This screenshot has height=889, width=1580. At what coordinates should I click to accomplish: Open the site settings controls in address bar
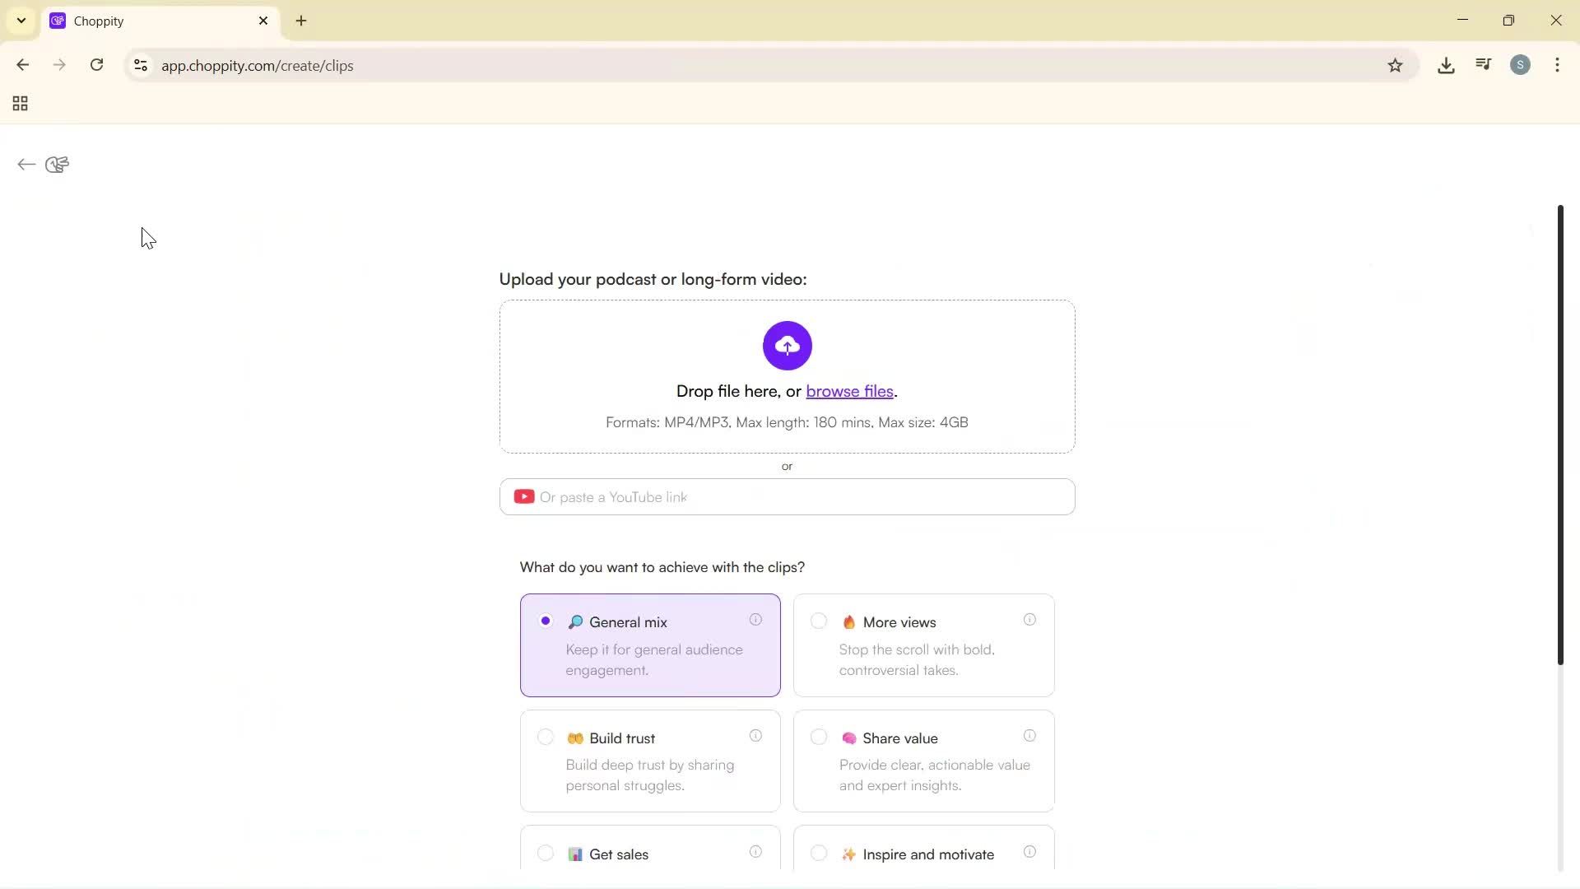tap(140, 66)
